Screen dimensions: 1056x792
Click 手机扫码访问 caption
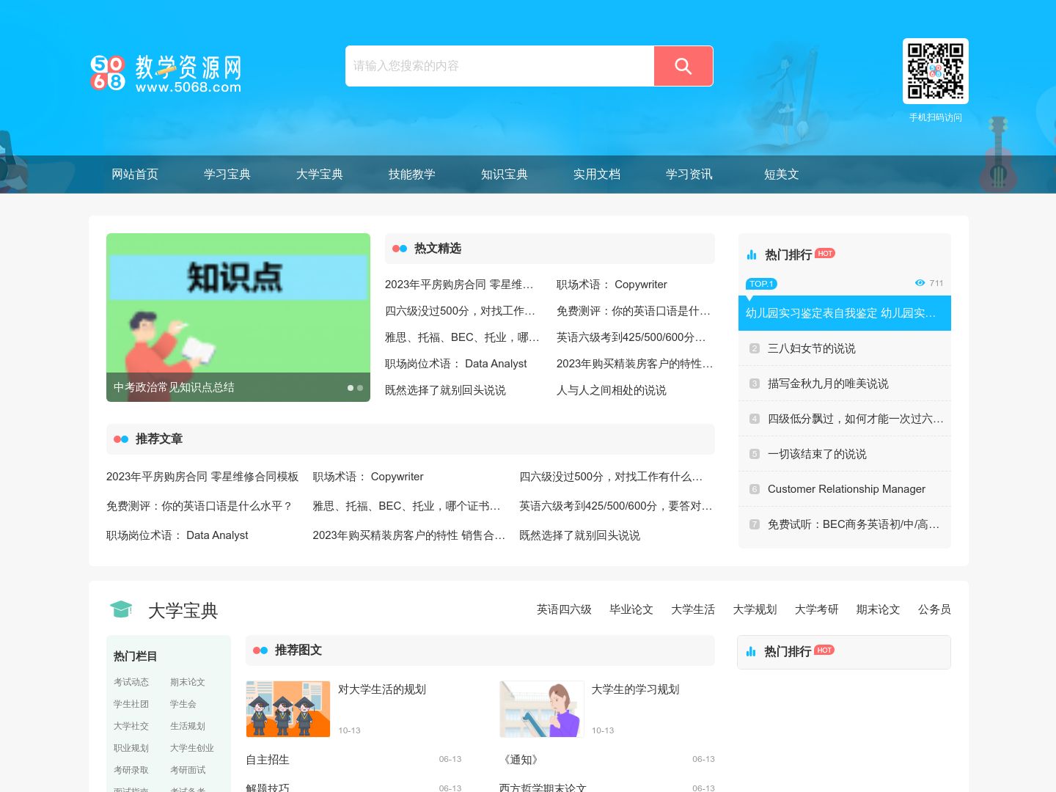936,117
